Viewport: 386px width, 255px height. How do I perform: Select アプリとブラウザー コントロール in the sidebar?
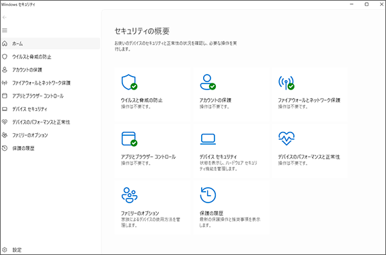coord(50,96)
